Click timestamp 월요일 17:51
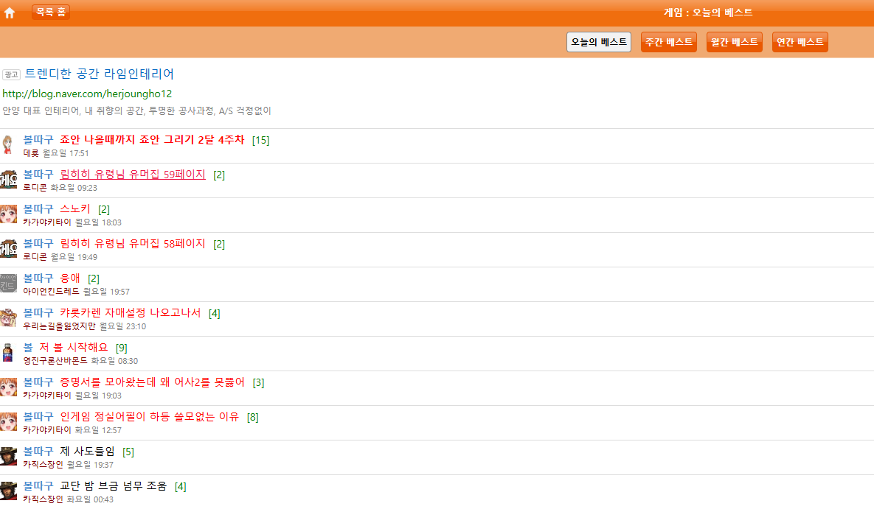The height and width of the screenshot is (509, 874). click(66, 153)
